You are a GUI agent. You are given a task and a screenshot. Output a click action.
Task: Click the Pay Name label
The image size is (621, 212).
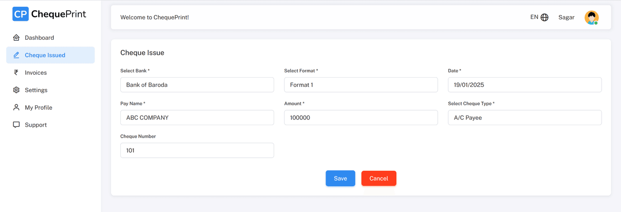click(133, 104)
